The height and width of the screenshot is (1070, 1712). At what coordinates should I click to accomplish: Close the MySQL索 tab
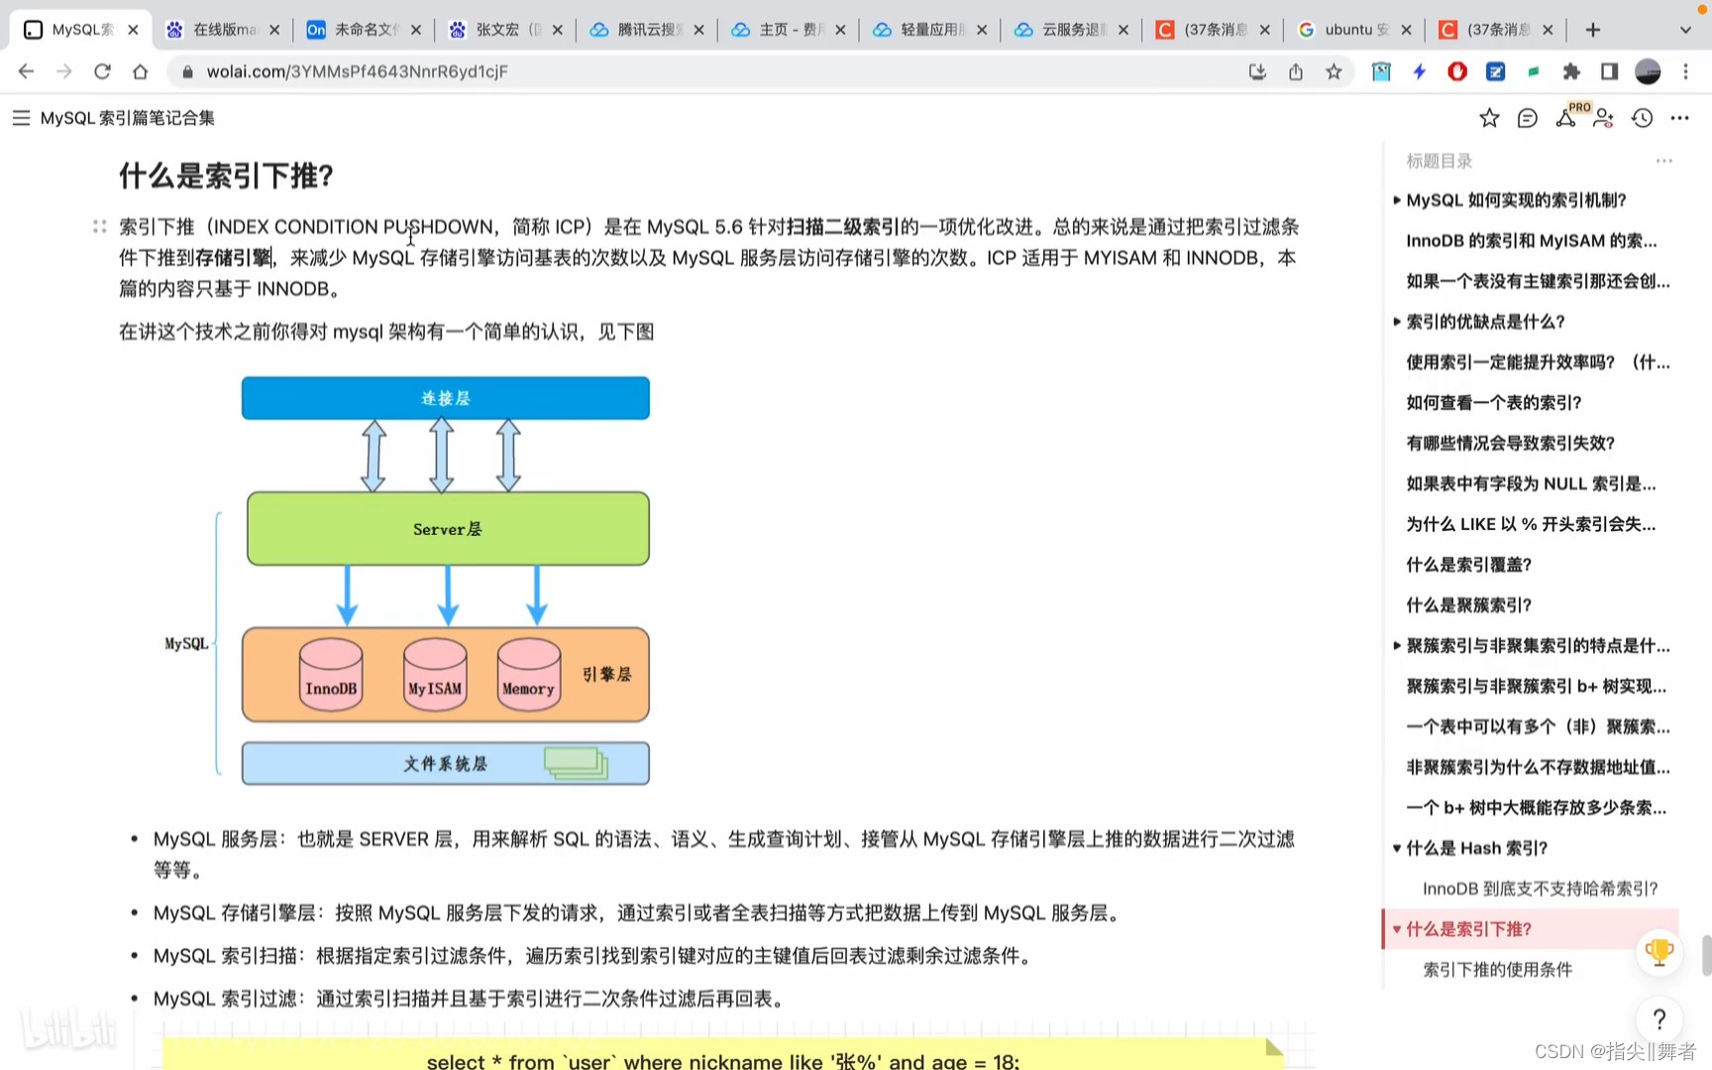pyautogui.click(x=133, y=30)
